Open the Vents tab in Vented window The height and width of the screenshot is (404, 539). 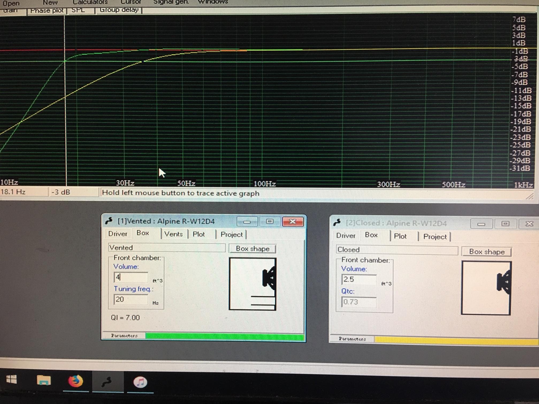(x=173, y=234)
